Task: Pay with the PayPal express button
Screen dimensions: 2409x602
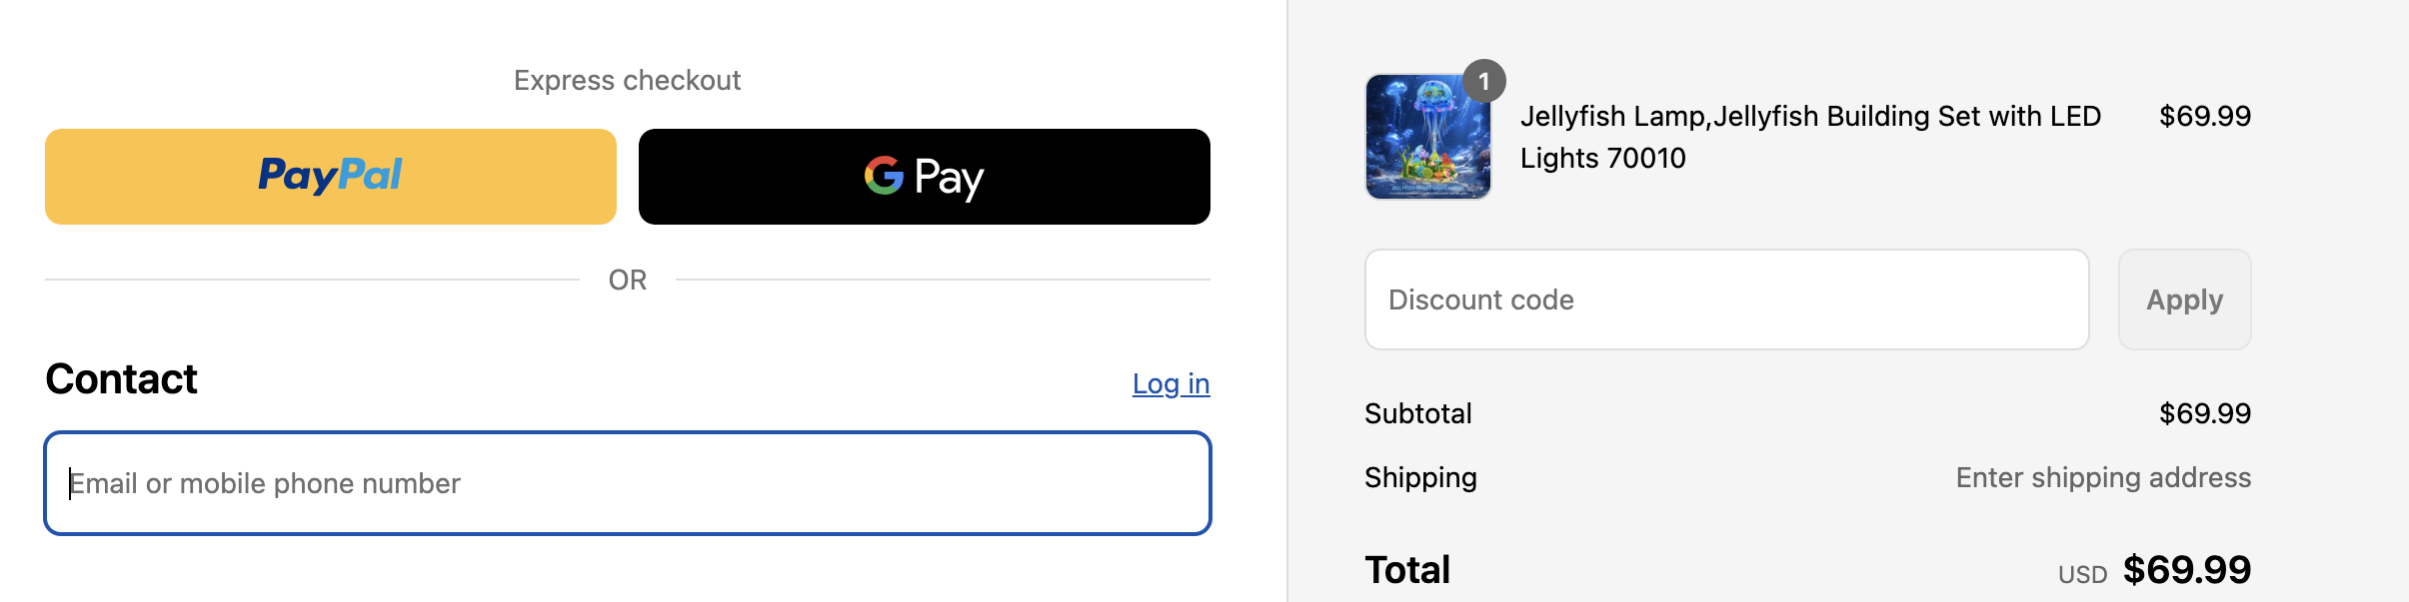Action: tap(330, 176)
